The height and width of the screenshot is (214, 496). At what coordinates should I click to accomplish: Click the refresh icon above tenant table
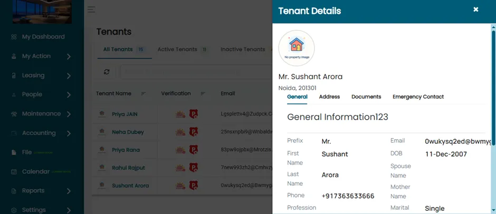[107, 72]
